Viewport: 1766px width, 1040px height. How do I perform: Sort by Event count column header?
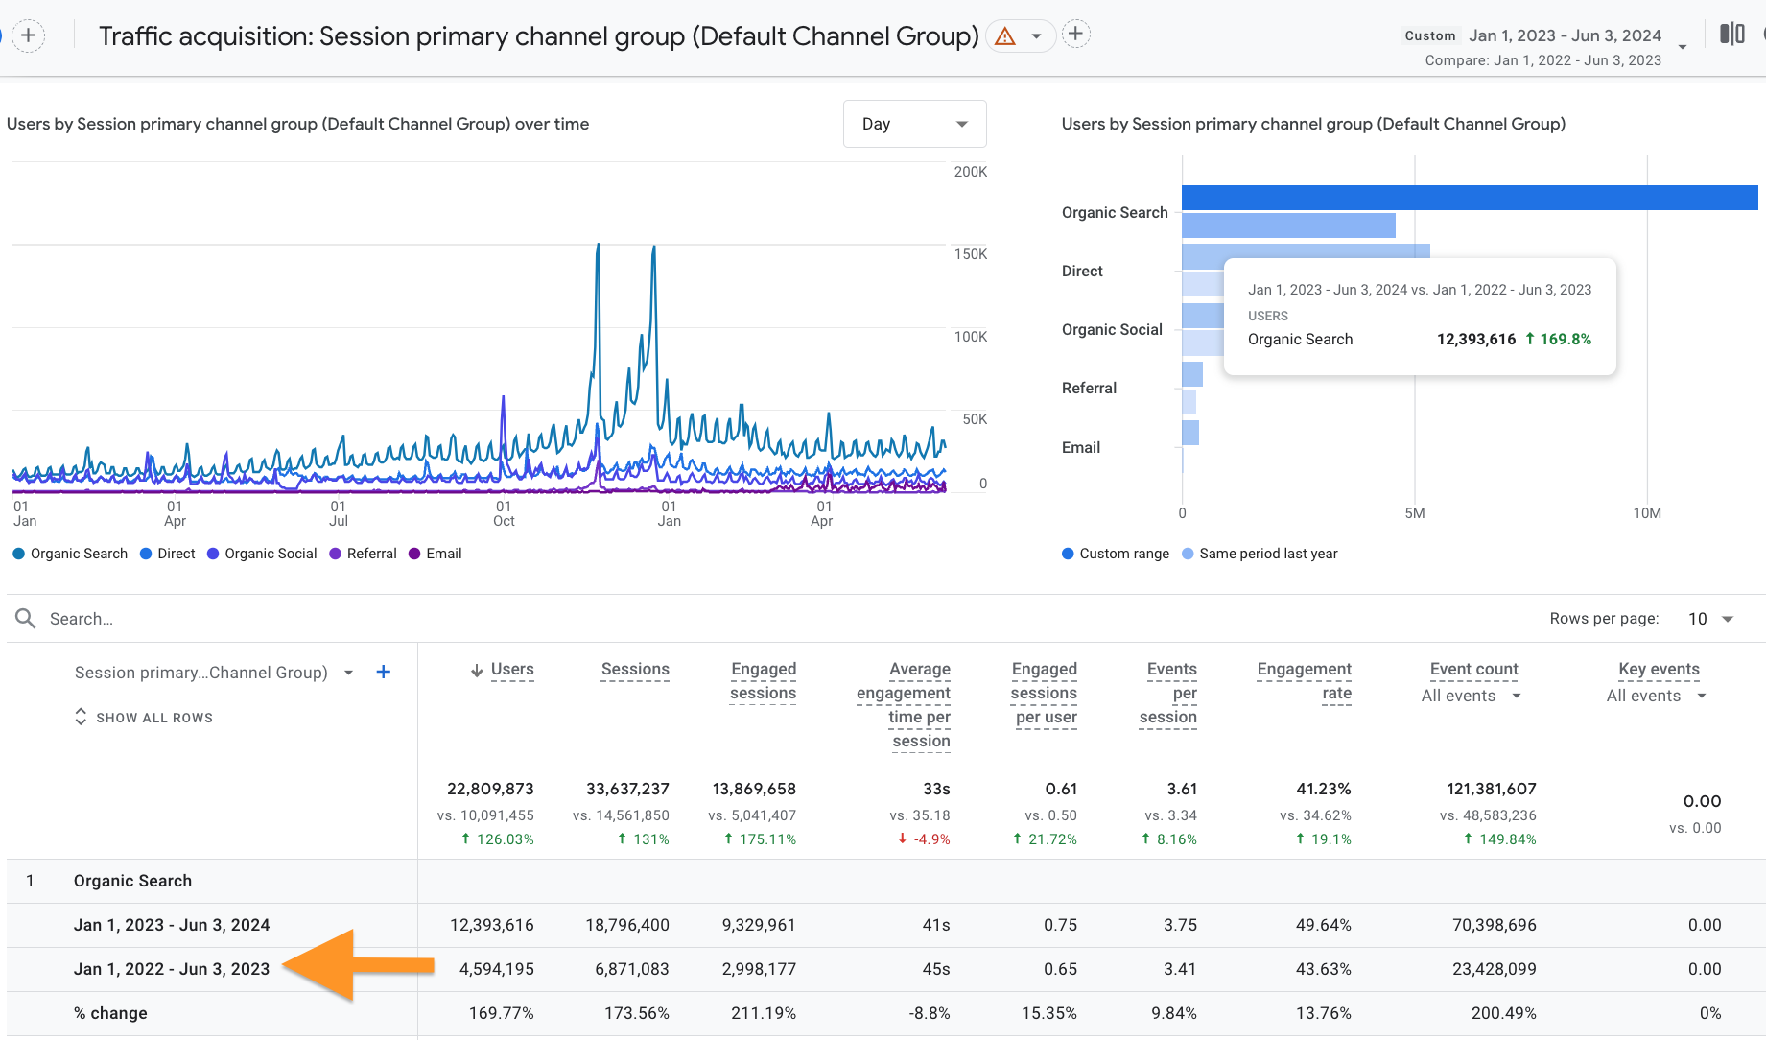point(1474,670)
